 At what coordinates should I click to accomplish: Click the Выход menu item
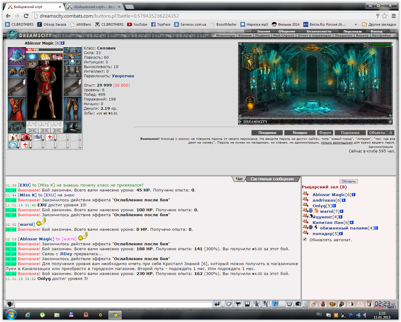(x=376, y=31)
